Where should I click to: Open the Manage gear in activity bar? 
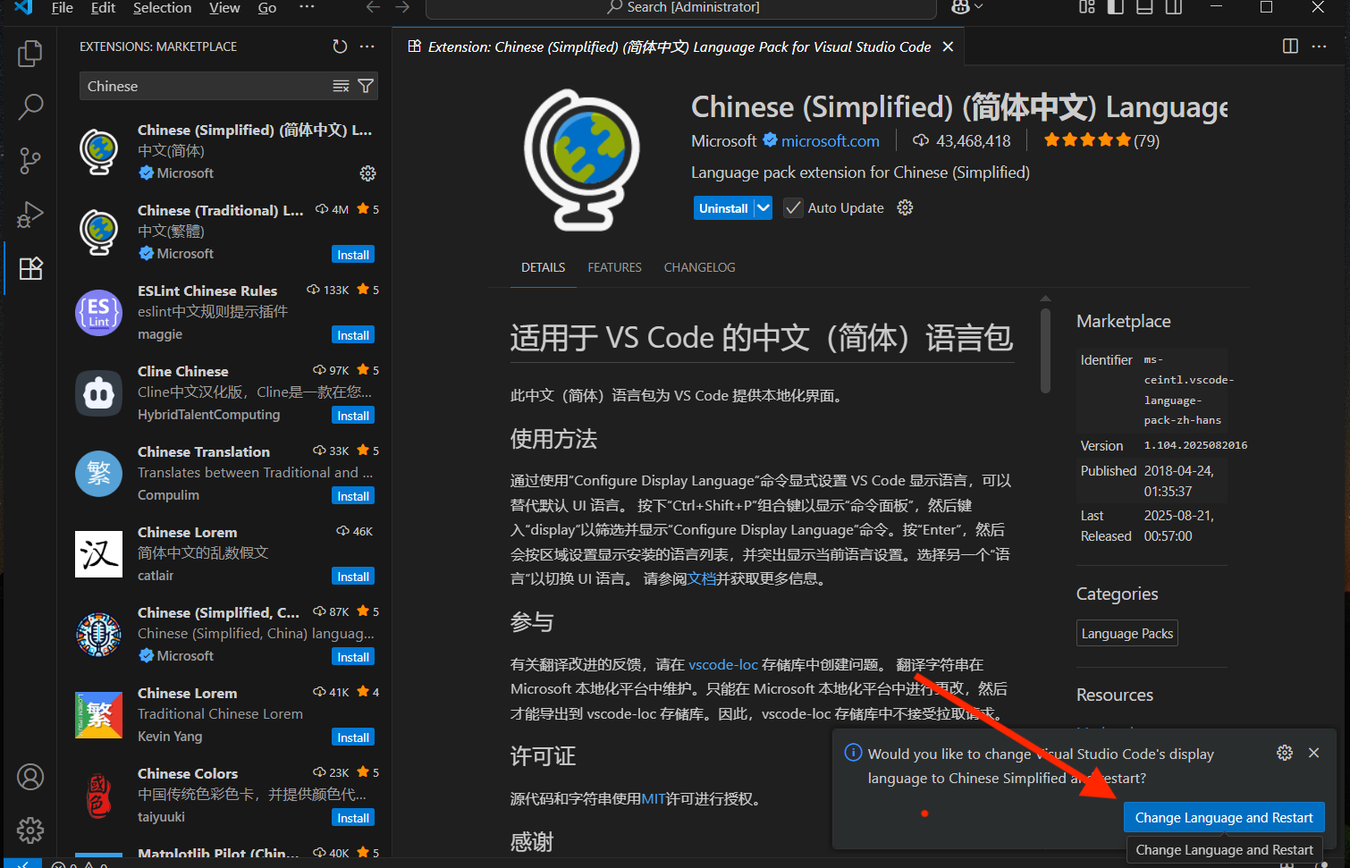tap(30, 830)
